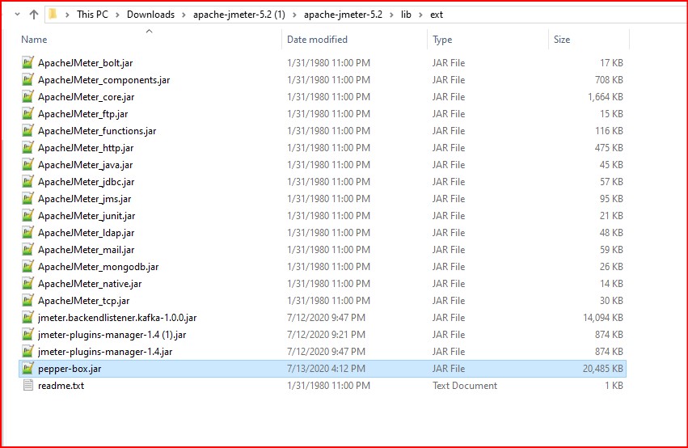Click the ext breadcrumb segment

(436, 15)
